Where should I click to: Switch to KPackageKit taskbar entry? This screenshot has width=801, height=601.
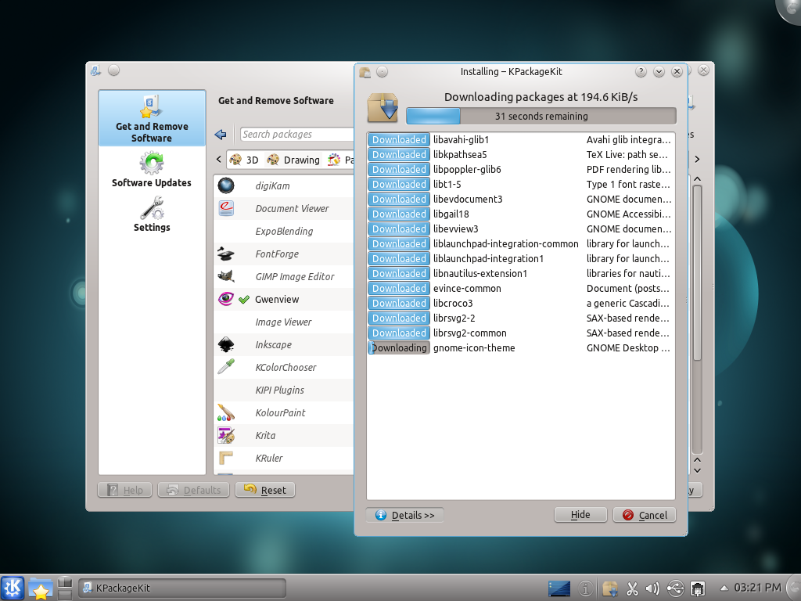pyautogui.click(x=181, y=588)
